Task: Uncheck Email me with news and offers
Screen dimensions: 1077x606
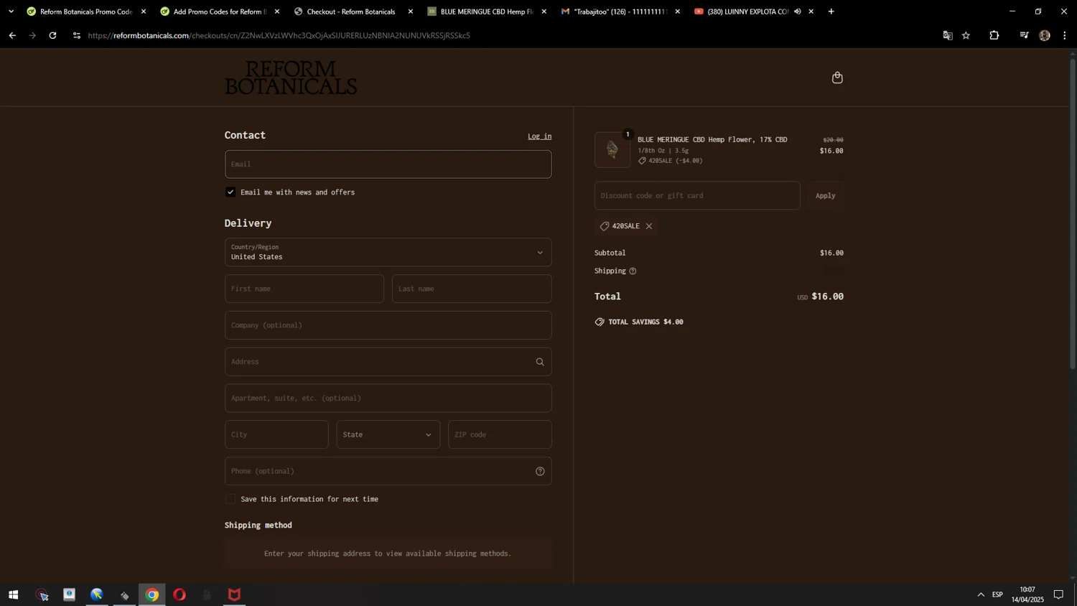Action: [230, 192]
